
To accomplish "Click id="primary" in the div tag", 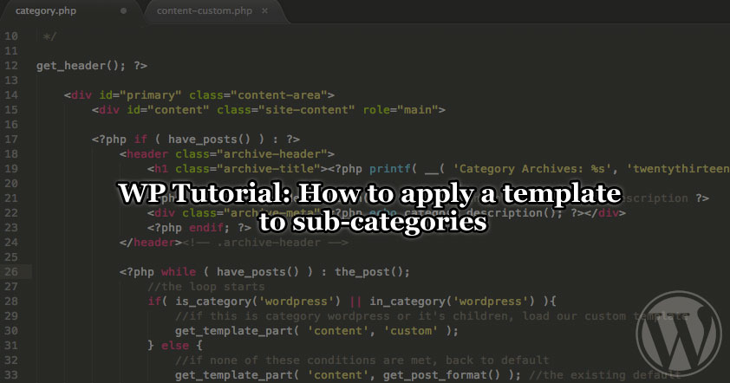I will pos(140,95).
